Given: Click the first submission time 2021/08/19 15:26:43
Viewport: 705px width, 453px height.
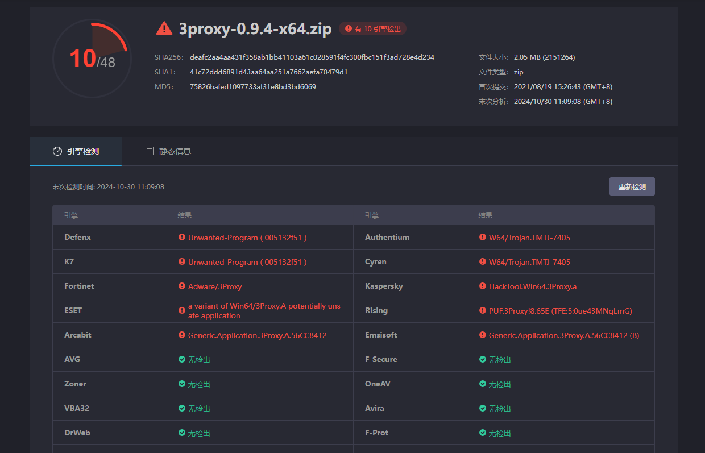Looking at the screenshot, I should (563, 87).
